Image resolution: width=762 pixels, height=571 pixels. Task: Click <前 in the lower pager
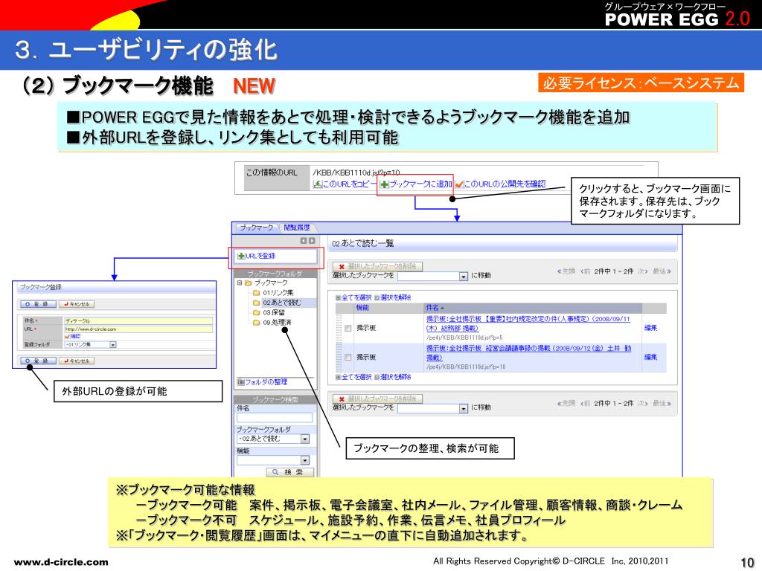pos(585,404)
